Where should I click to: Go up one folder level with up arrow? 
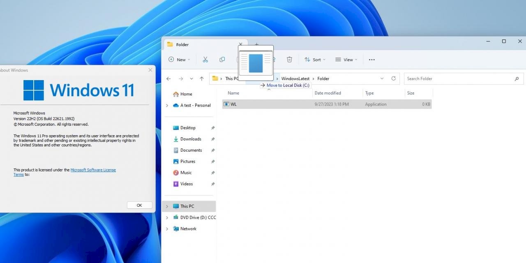(201, 78)
